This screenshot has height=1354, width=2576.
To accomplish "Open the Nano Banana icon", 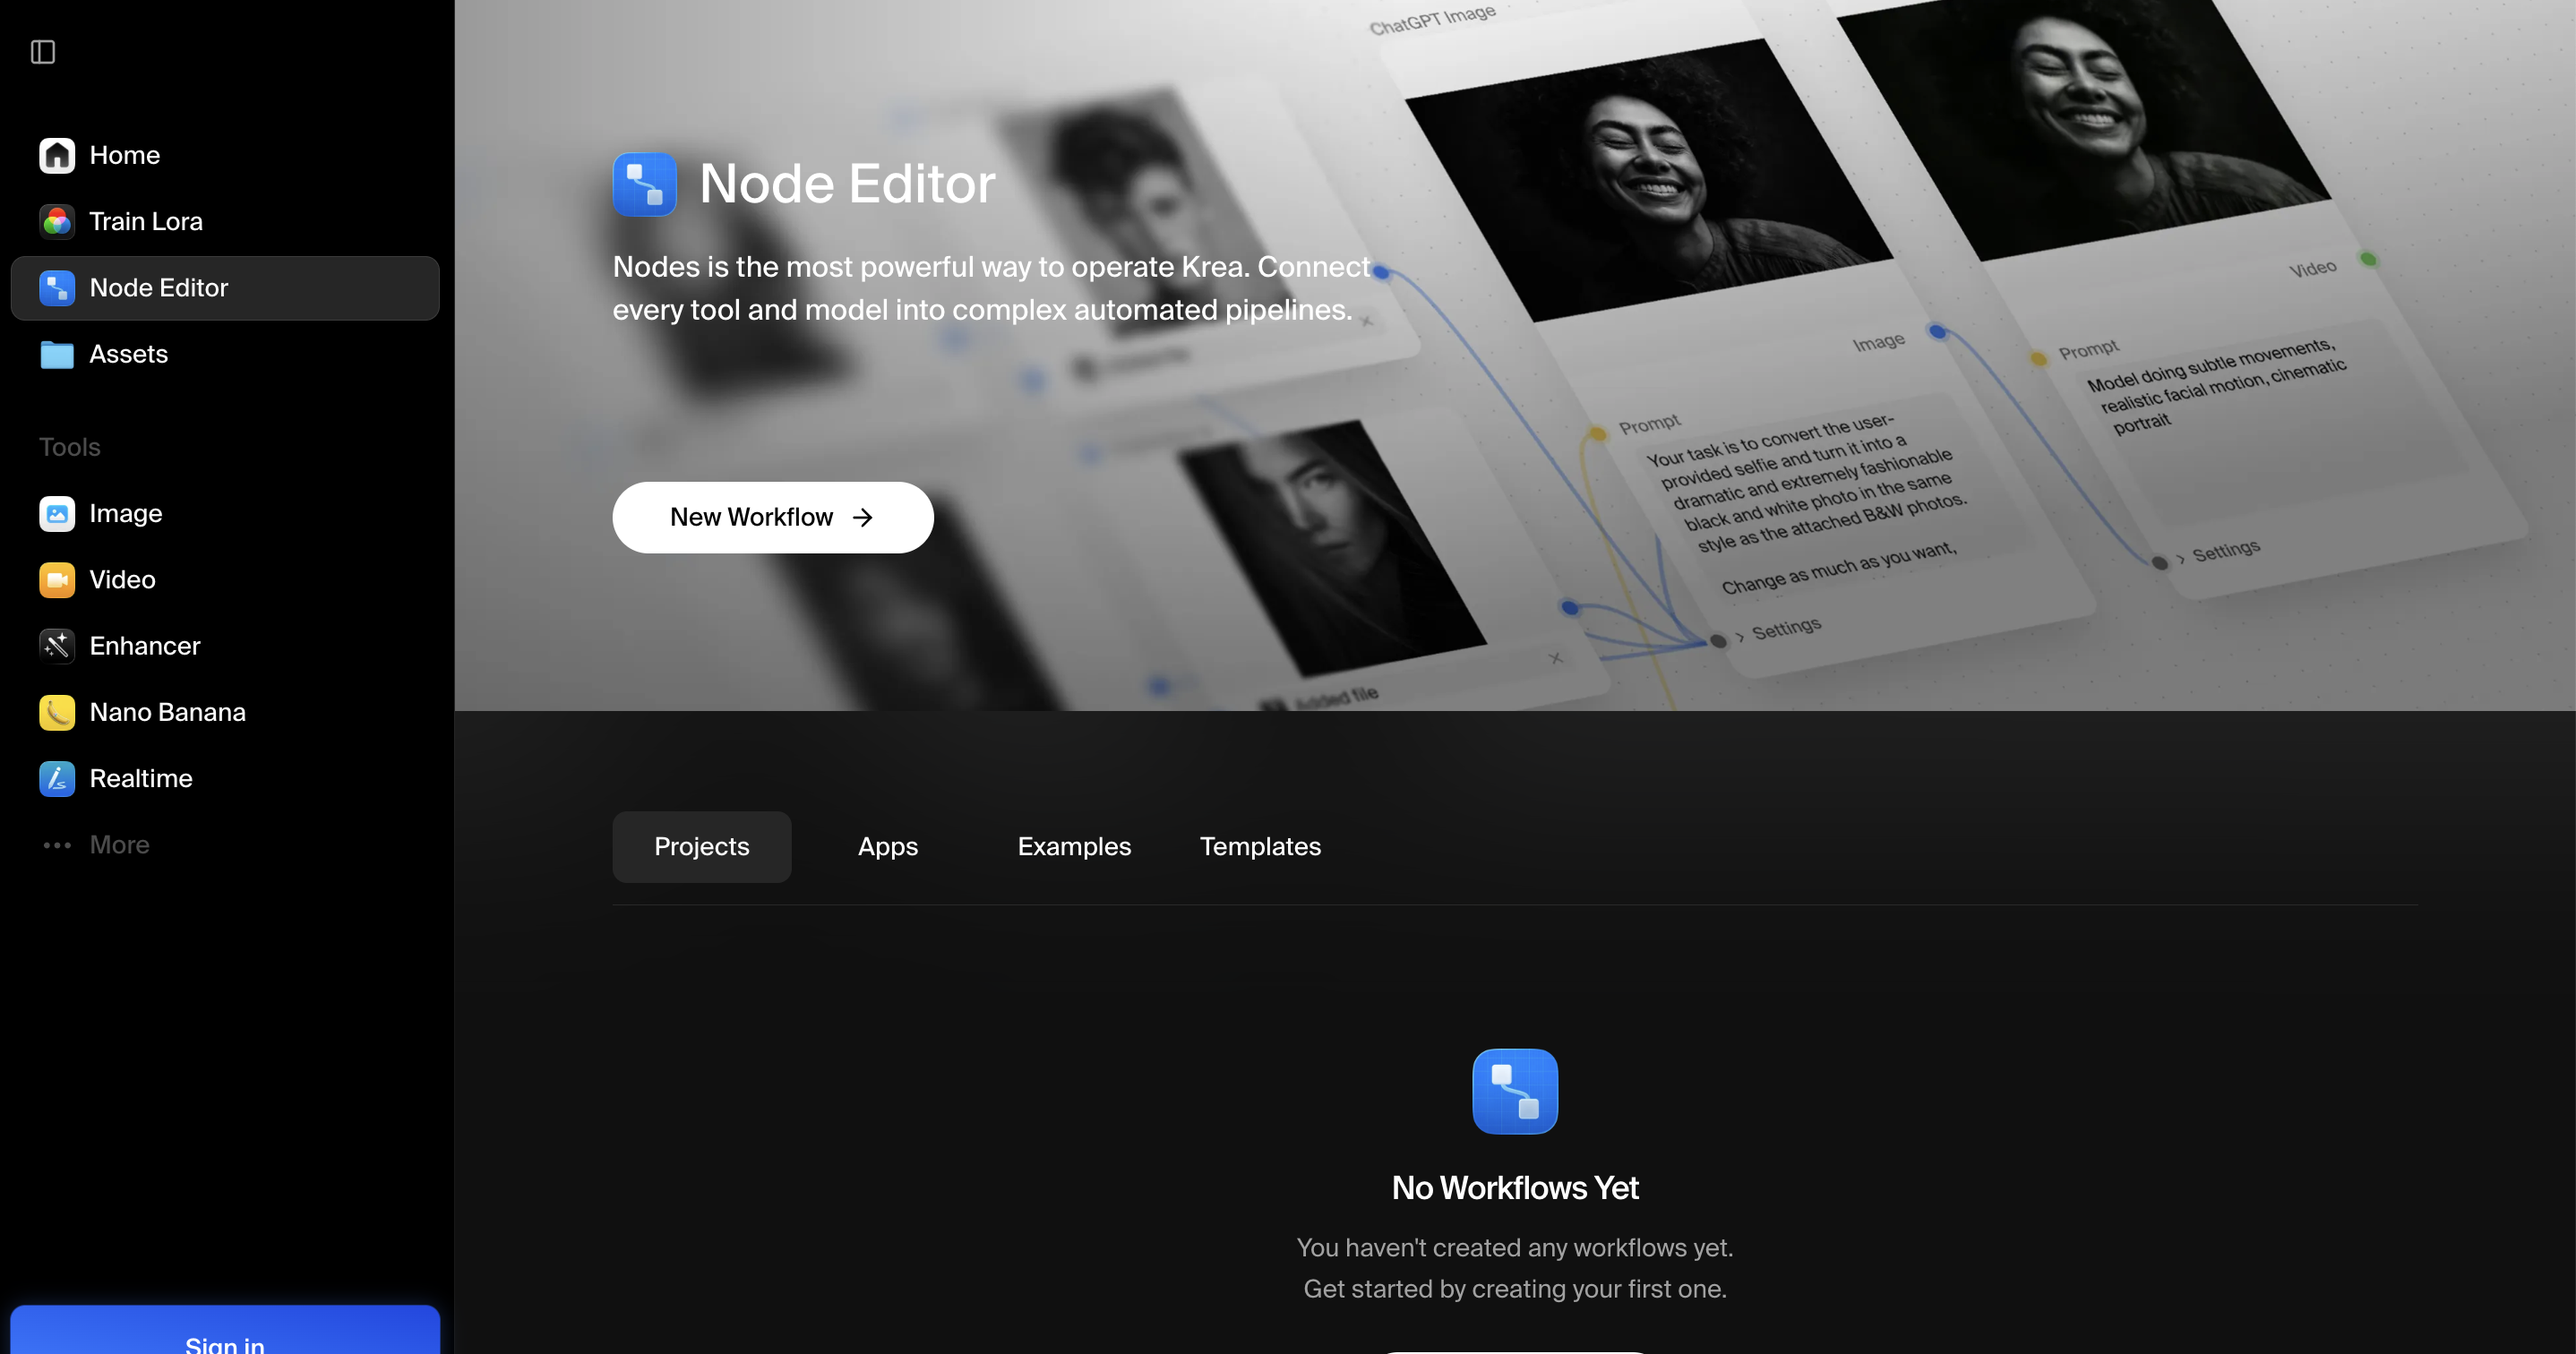I will (57, 712).
